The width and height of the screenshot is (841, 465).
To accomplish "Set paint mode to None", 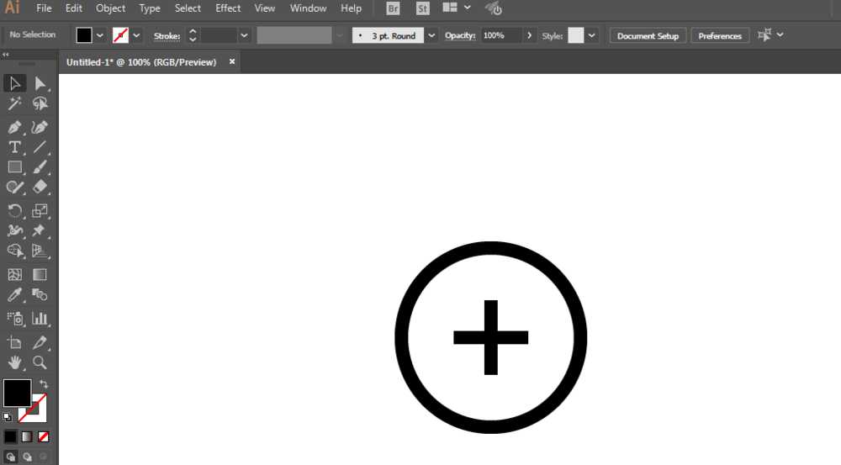I will (44, 436).
